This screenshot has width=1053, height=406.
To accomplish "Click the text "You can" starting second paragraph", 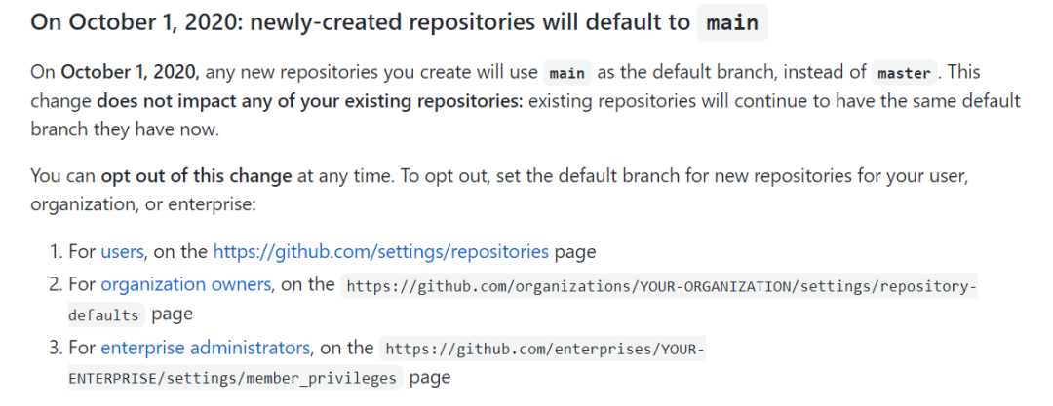I will point(62,176).
